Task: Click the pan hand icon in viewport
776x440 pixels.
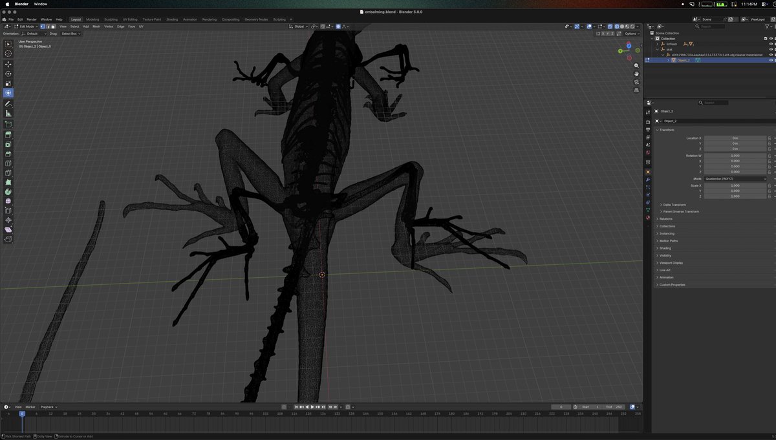Action: (x=637, y=74)
